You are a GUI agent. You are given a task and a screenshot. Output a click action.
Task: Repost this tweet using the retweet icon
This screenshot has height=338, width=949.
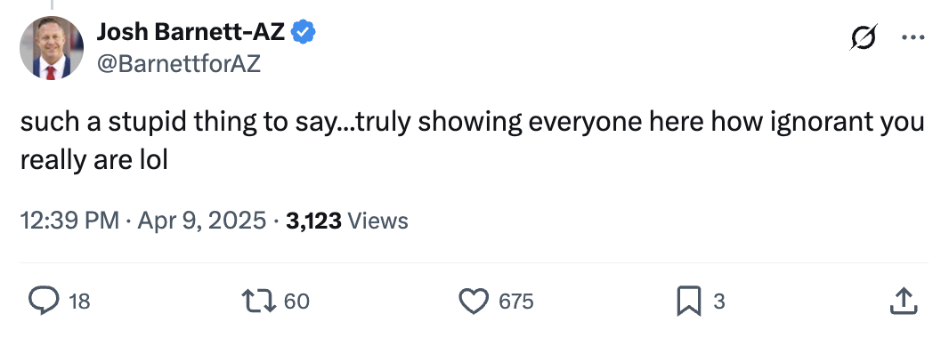258,301
